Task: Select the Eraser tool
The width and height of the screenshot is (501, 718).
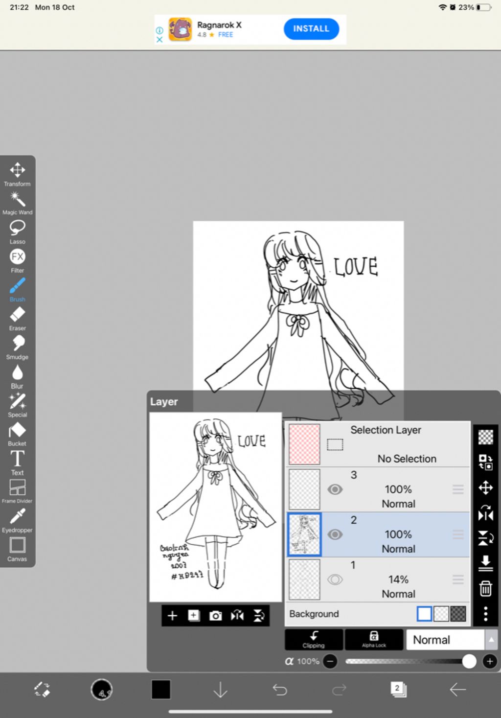Action: click(x=17, y=319)
